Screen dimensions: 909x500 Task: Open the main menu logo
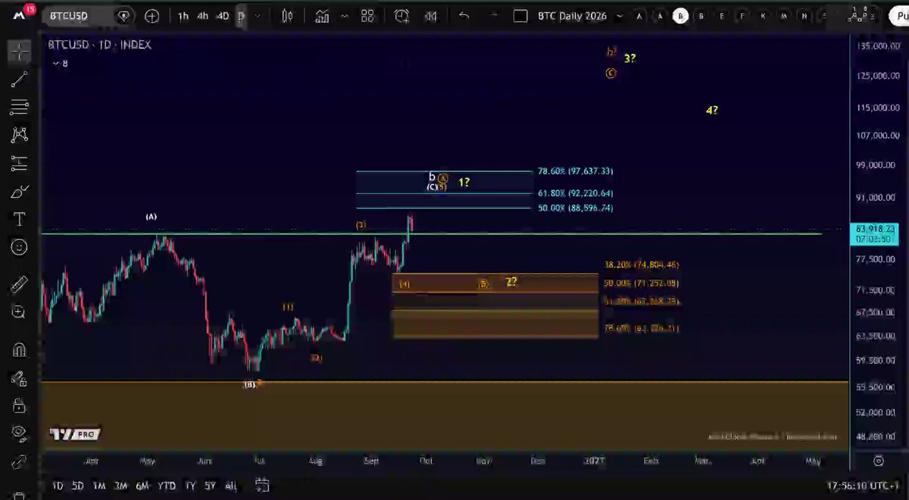point(18,15)
